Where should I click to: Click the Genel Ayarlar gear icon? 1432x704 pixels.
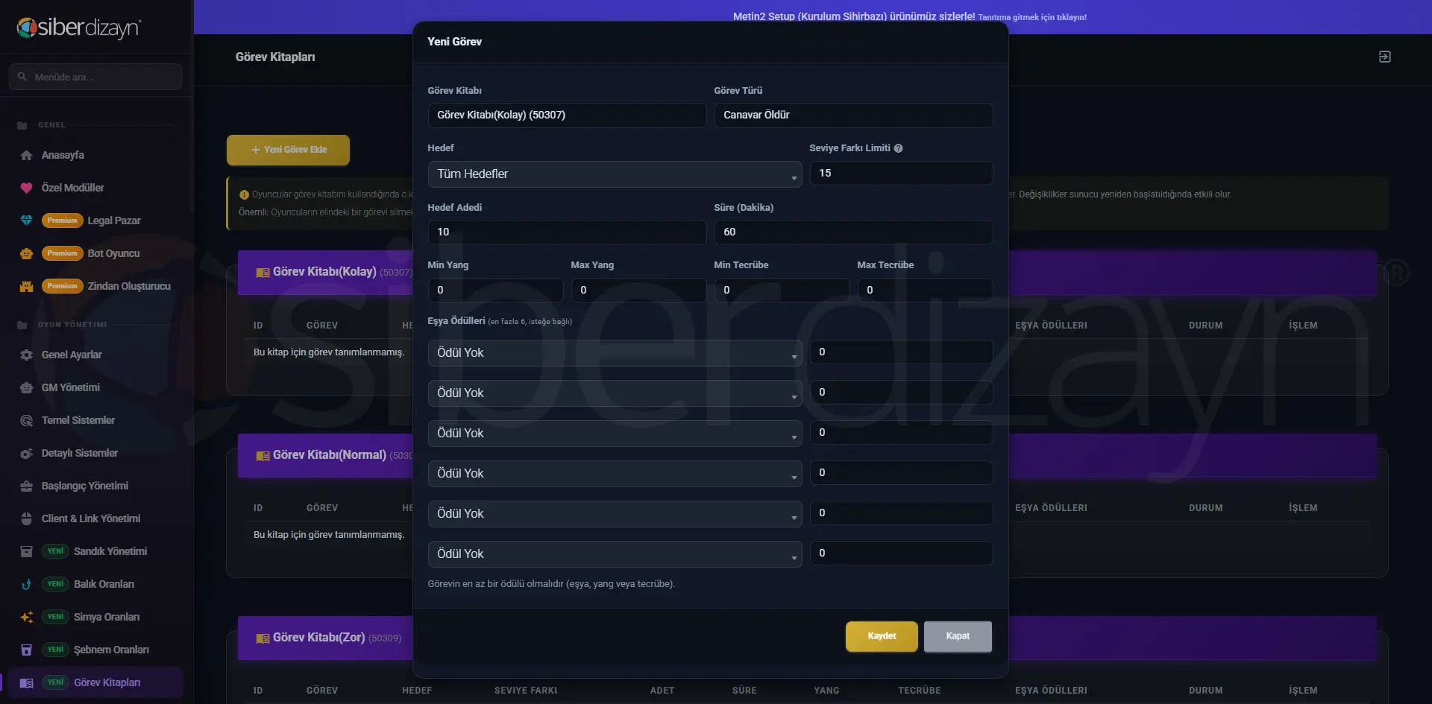click(27, 355)
